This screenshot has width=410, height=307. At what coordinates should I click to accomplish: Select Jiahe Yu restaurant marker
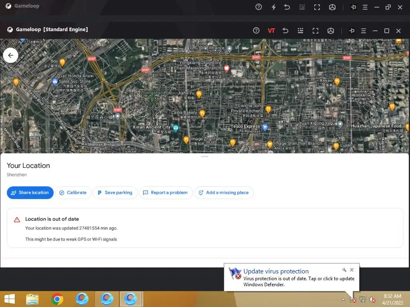199,94
